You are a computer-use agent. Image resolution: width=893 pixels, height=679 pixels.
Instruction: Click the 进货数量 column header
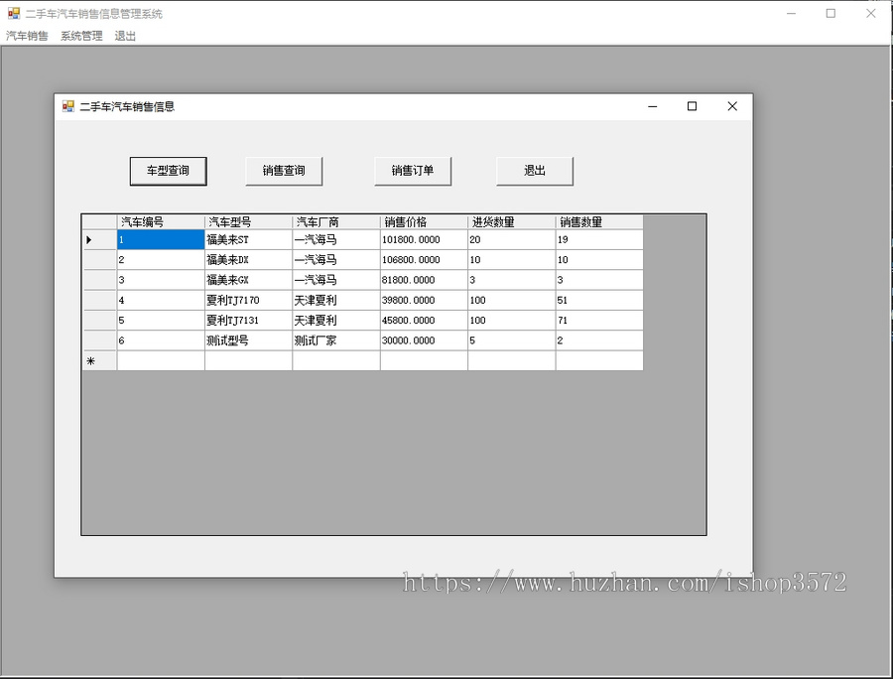pyautogui.click(x=511, y=222)
